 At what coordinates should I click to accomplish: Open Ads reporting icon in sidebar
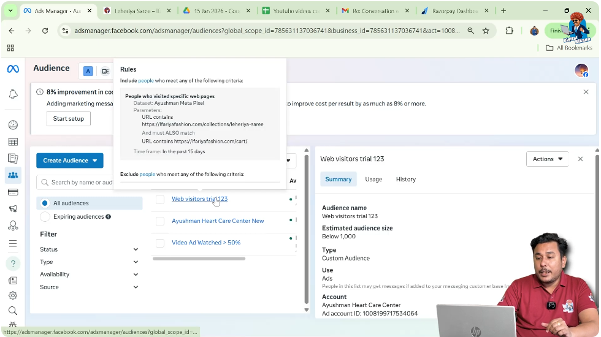coord(13,158)
